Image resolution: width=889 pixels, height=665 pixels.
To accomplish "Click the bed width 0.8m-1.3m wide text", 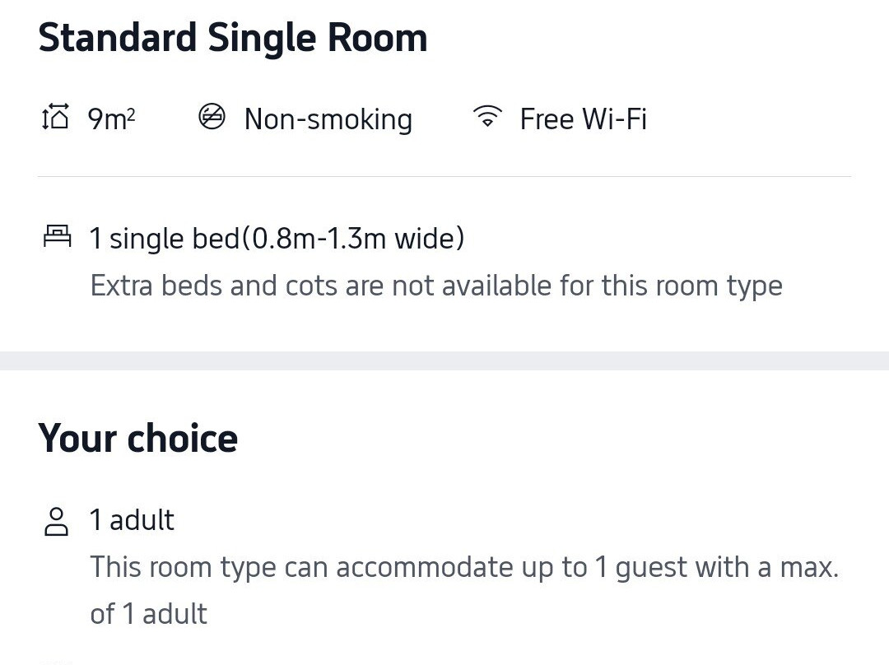I will pos(354,239).
